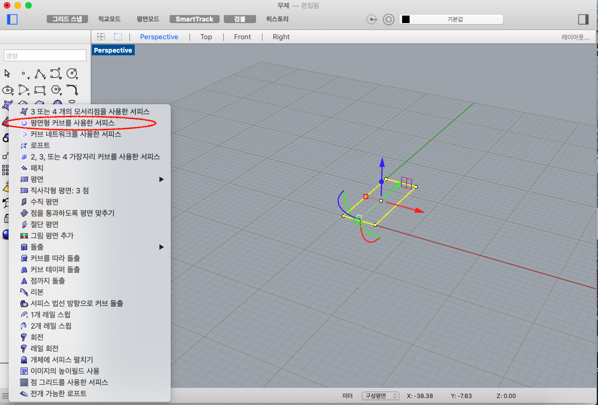Select the arrow pointer selection tool
Image resolution: width=598 pixels, height=405 pixels.
tap(7, 73)
